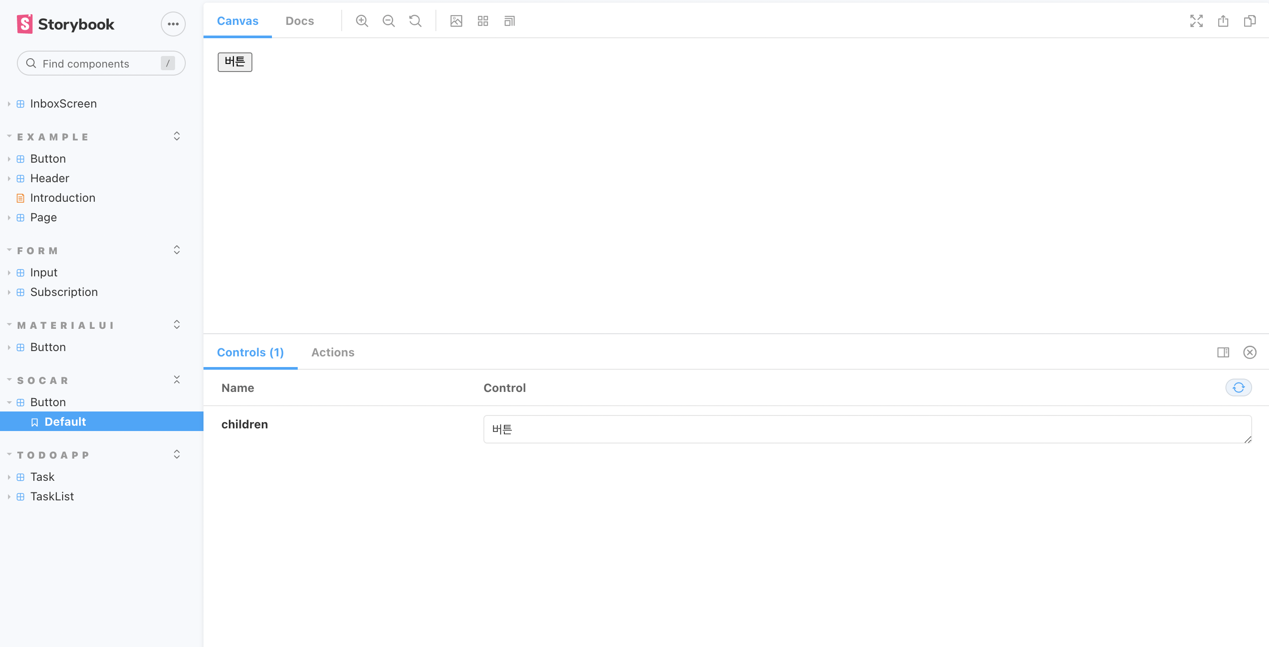Click the Introduction document icon
This screenshot has width=1269, height=647.
(x=20, y=198)
